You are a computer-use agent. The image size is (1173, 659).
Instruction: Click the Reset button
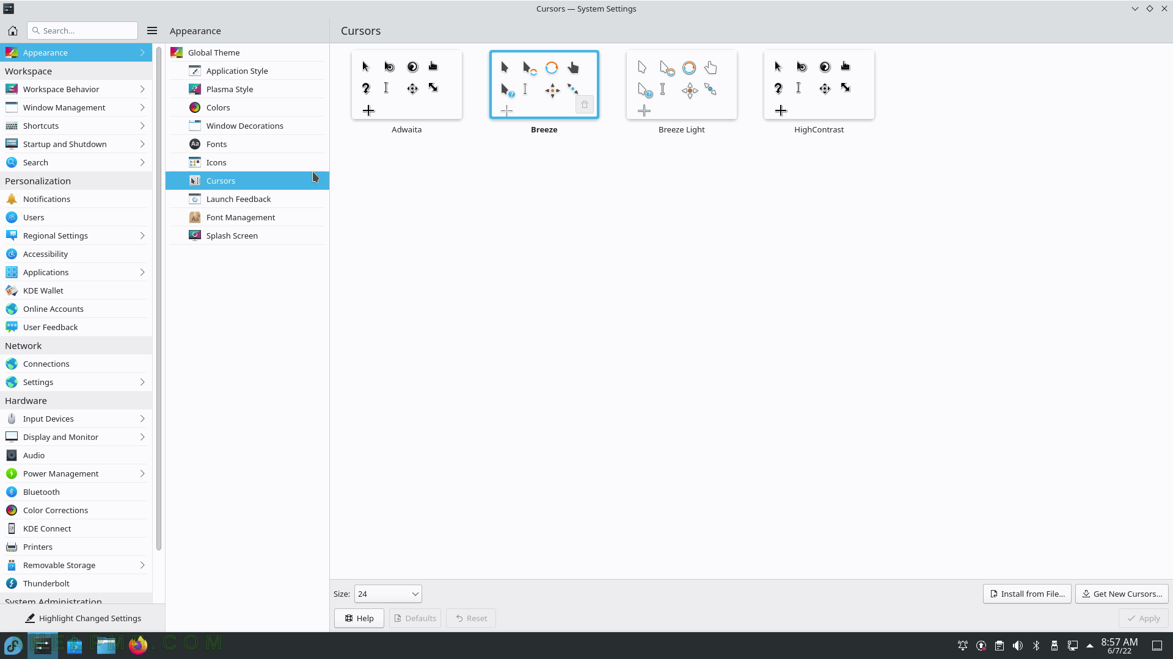click(x=471, y=618)
